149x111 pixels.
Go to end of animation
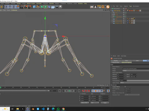pos(79,91)
